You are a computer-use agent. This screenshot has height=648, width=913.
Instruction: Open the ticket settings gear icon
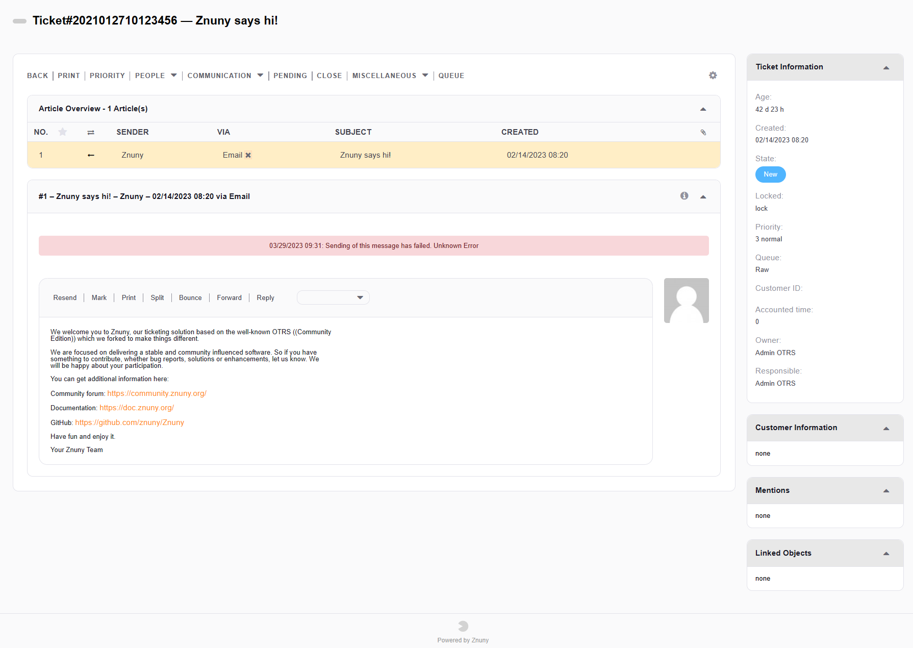[x=713, y=76]
